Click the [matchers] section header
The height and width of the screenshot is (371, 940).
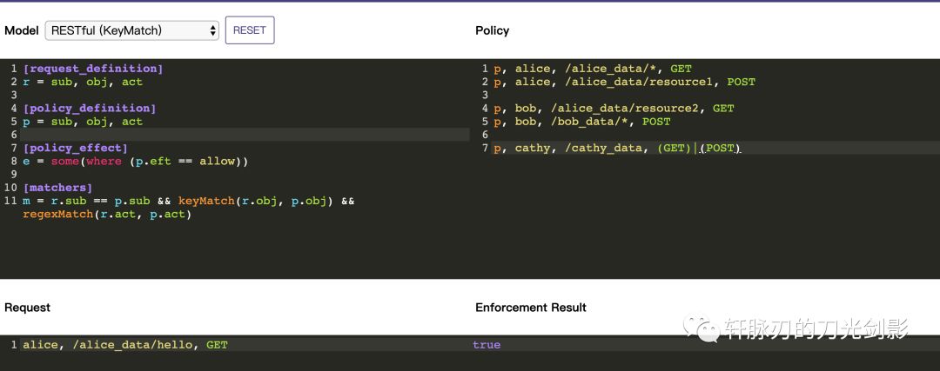click(57, 188)
